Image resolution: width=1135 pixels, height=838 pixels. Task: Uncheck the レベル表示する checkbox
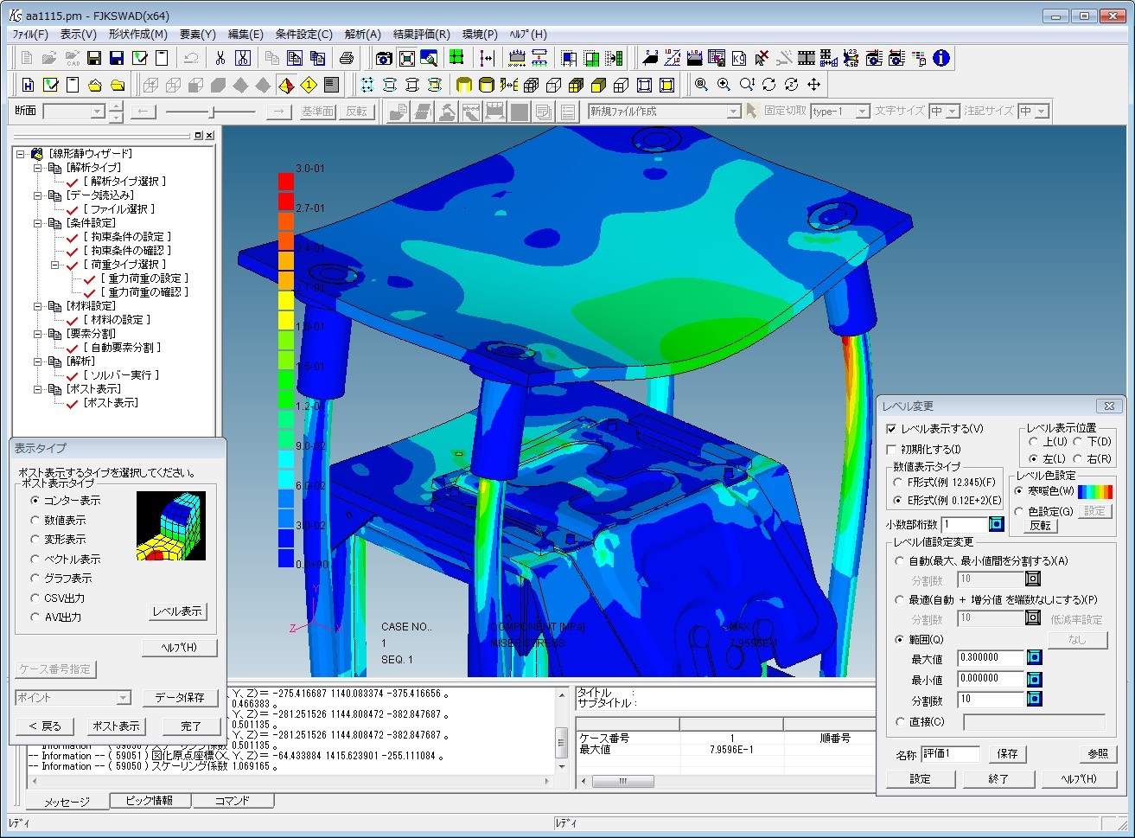click(891, 429)
